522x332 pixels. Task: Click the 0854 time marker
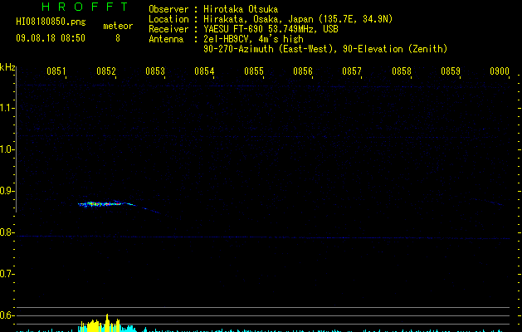[204, 71]
